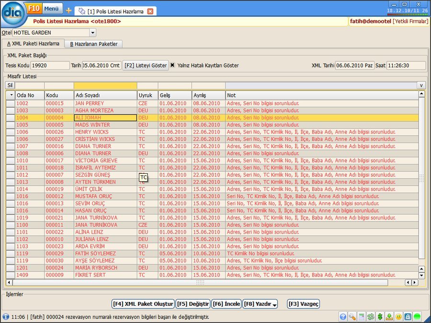Image resolution: width=431 pixels, height=323 pixels.
Task: Open help via the blue question mark icon
Action: (x=343, y=317)
